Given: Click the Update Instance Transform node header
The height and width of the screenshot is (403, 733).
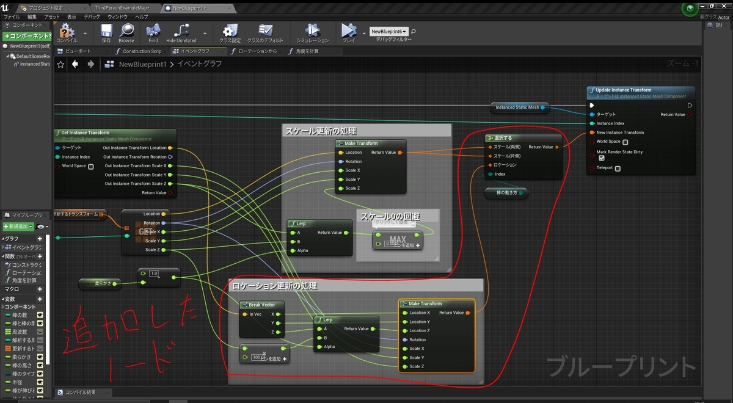Looking at the screenshot, I should coord(641,93).
